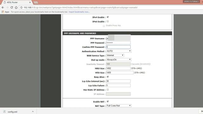Toggle the IPv6 Enable checkbox
203x114 pixels.
[x=108, y=21]
